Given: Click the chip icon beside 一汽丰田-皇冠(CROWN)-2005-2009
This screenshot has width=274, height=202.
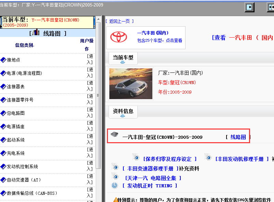Looking at the screenshot, I should pyautogui.click(x=114, y=134).
